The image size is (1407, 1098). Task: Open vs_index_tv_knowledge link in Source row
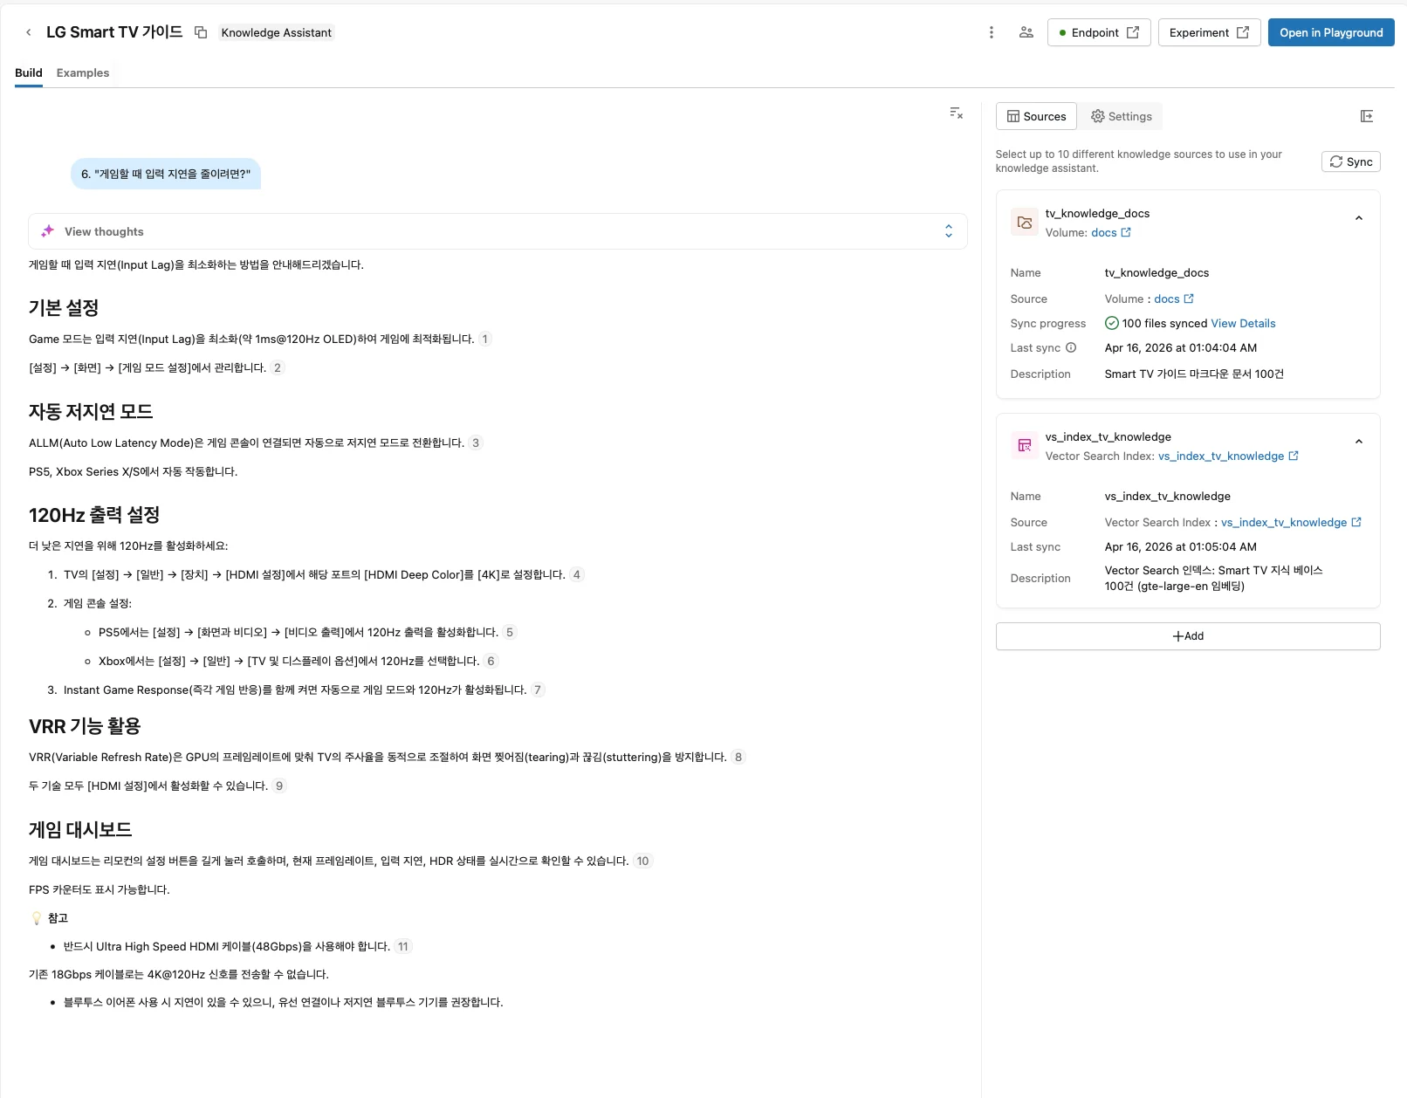click(x=1284, y=522)
